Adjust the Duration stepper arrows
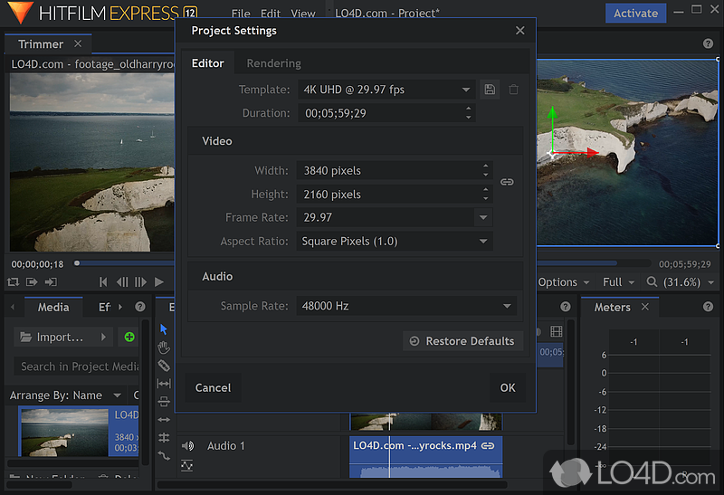The width and height of the screenshot is (724, 495). [468, 113]
